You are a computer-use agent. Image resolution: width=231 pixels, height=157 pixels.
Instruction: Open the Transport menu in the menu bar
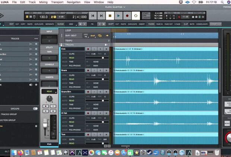pyautogui.click(x=57, y=2)
